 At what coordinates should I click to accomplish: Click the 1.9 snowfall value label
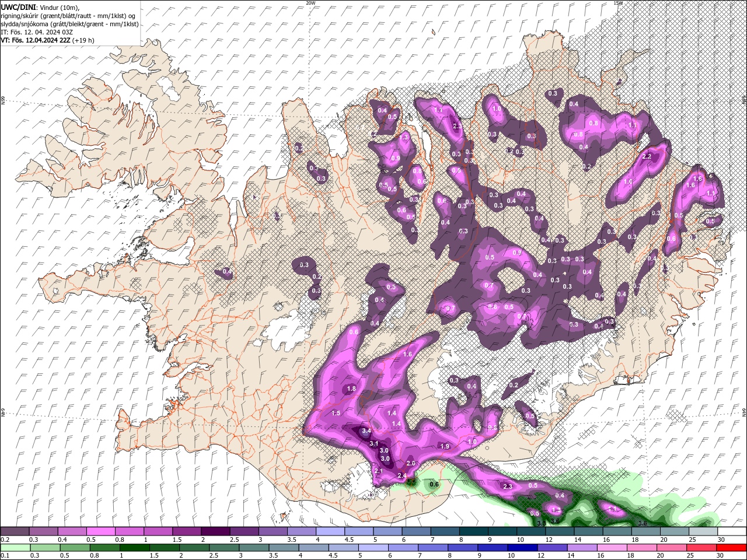pyautogui.click(x=444, y=446)
